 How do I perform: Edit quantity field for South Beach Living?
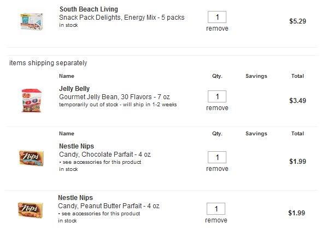pyautogui.click(x=217, y=17)
